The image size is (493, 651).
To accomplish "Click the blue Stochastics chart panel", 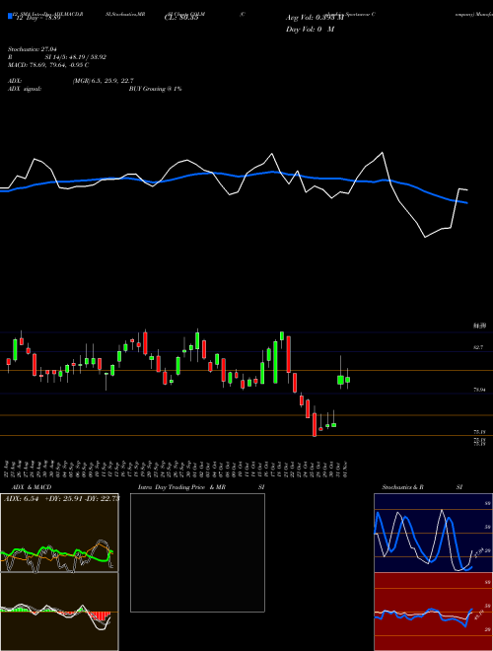I will coord(433,533).
